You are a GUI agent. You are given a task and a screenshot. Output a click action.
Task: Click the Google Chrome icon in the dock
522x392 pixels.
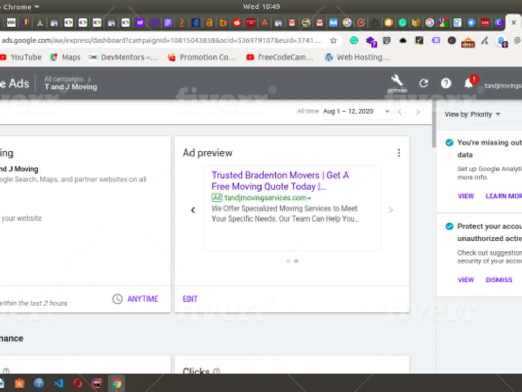[x=116, y=383]
